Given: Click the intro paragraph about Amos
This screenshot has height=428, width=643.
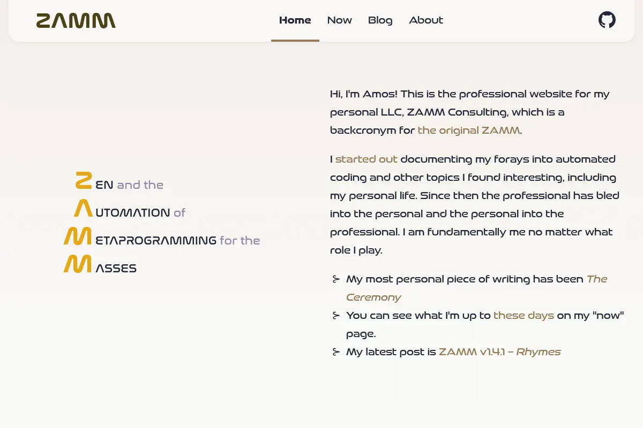Looking at the screenshot, I should (470, 112).
